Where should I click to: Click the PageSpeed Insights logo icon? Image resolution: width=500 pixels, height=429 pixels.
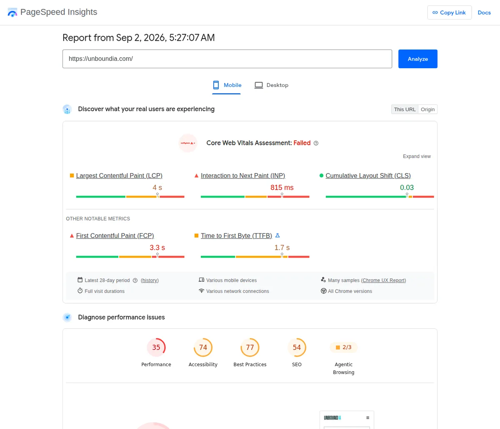12,12
